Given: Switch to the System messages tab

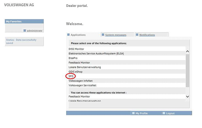Looking at the screenshot, I should (116, 35).
